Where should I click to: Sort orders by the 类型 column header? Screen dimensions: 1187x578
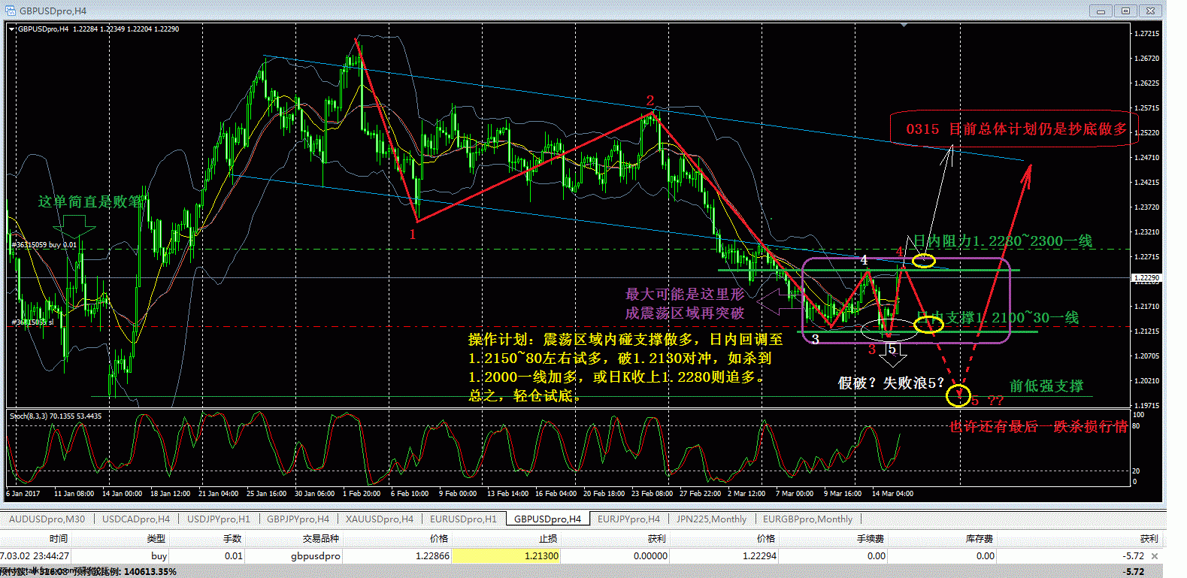click(x=156, y=539)
